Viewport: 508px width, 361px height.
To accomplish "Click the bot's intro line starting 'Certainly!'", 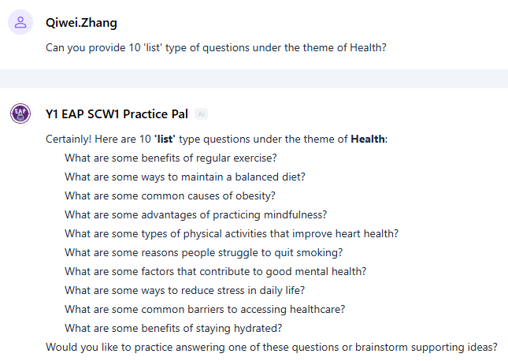I will coord(217,139).
